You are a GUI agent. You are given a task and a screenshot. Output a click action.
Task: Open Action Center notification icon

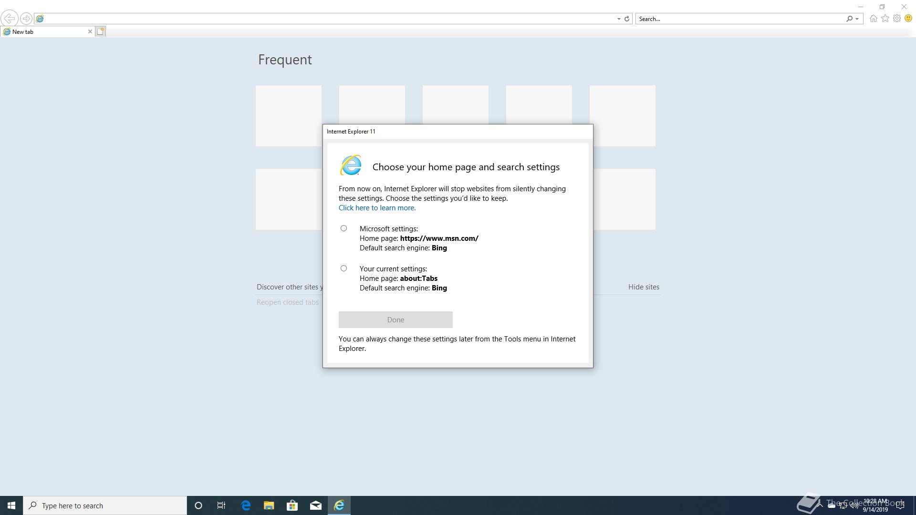click(x=900, y=505)
